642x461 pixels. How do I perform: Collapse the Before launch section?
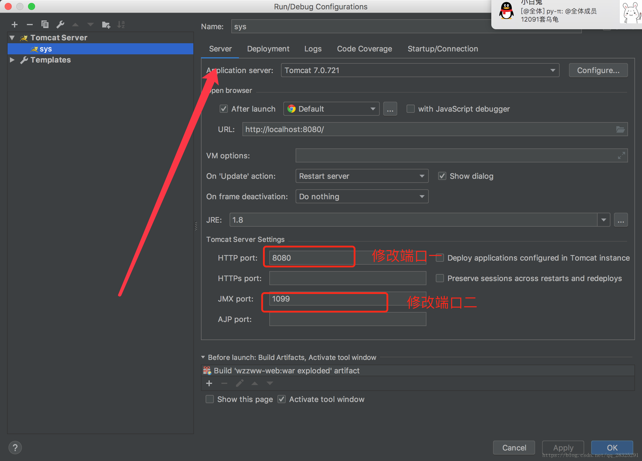(203, 357)
